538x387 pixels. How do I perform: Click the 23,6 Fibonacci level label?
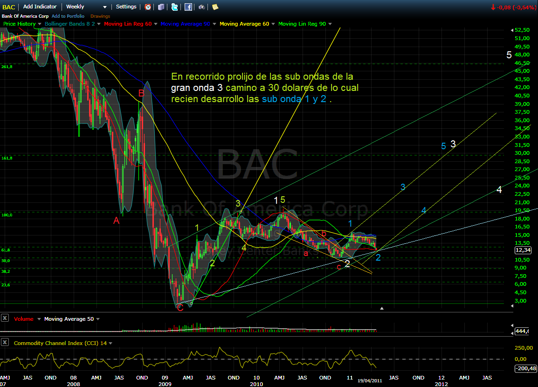pyautogui.click(x=6, y=285)
